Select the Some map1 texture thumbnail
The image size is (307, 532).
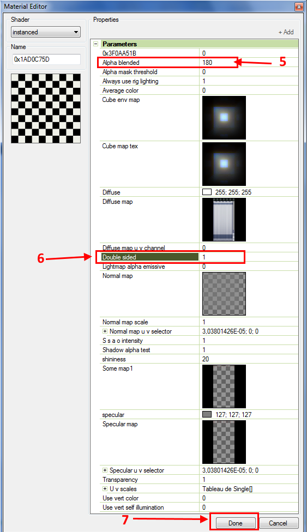pos(224,386)
